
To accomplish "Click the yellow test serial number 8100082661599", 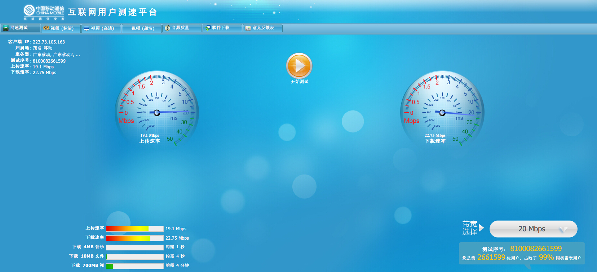I will [536, 249].
